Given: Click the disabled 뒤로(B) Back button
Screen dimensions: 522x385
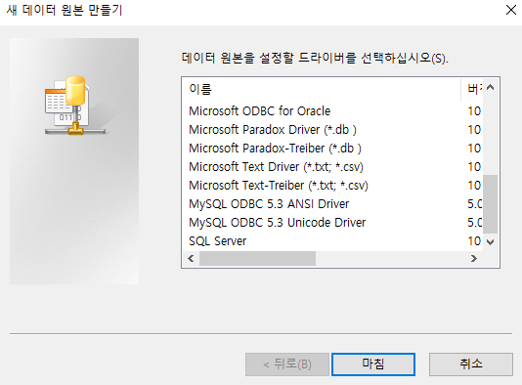Looking at the screenshot, I should tap(287, 364).
